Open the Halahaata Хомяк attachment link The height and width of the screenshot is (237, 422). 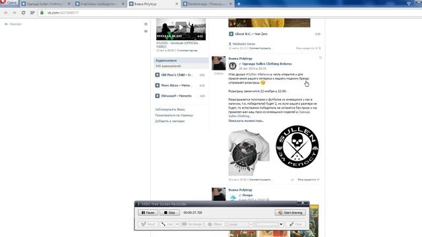[x=244, y=44]
